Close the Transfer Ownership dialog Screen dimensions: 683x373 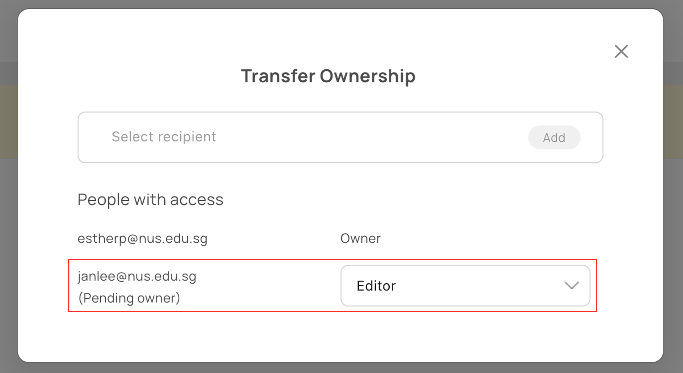621,52
